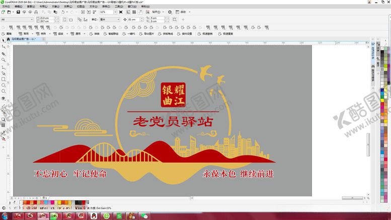The image size is (391, 220).
Task: Open the Options gear icon
Action: click(169, 12)
